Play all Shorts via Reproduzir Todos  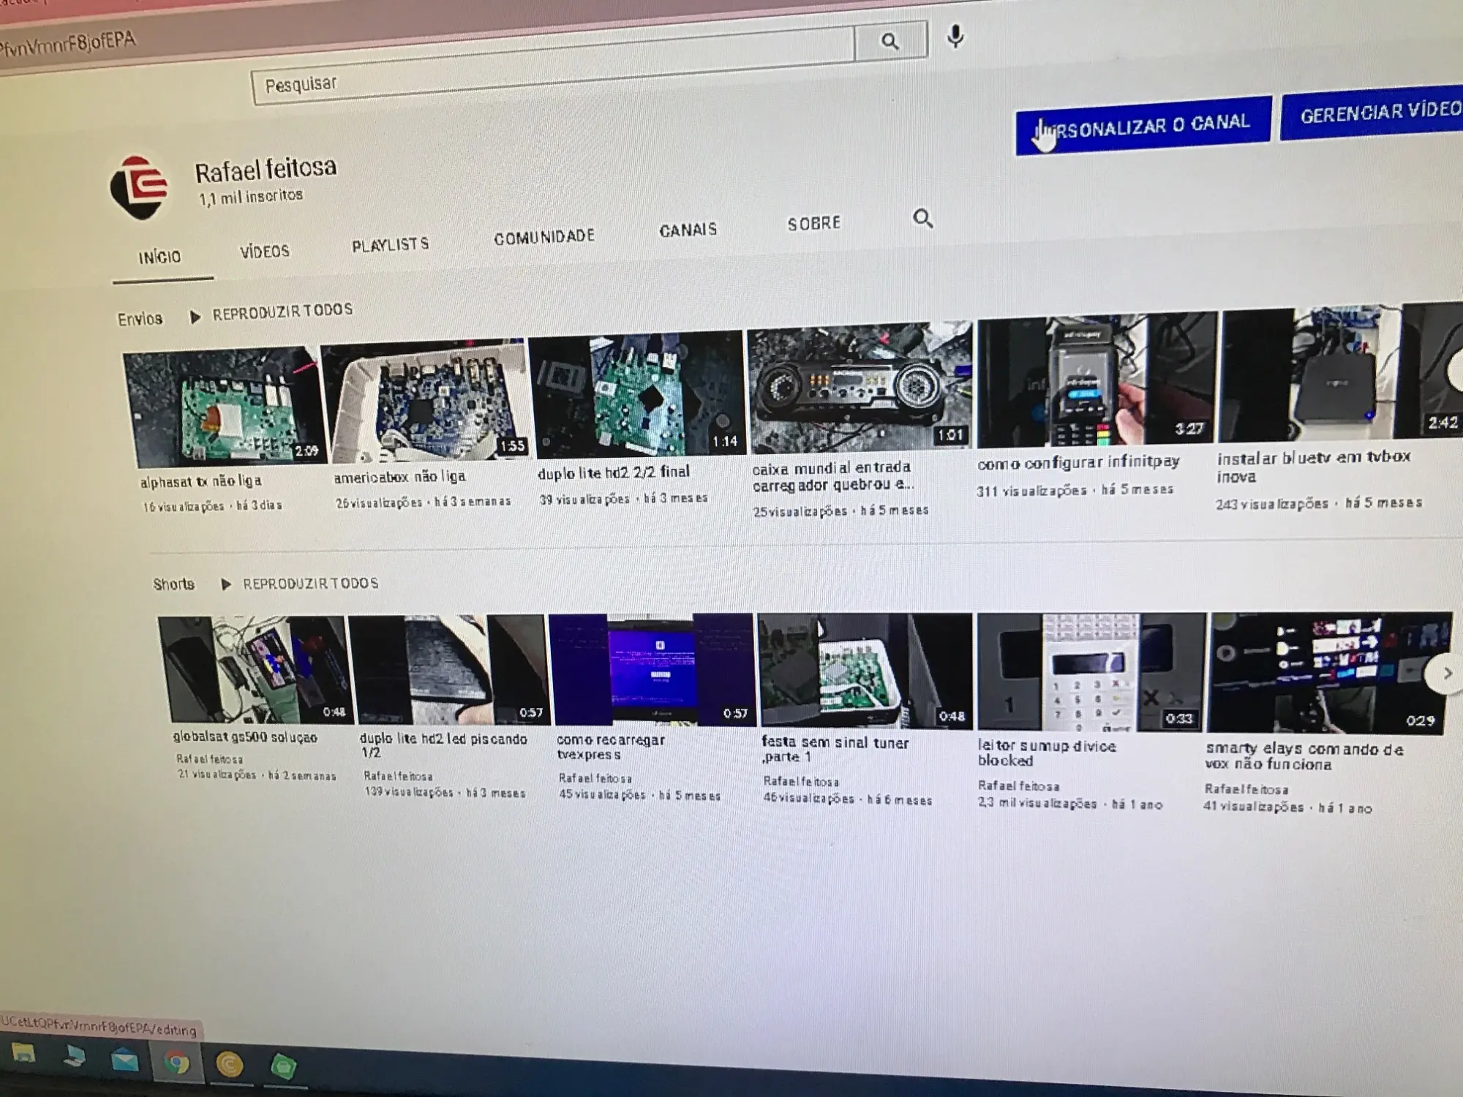(x=309, y=584)
